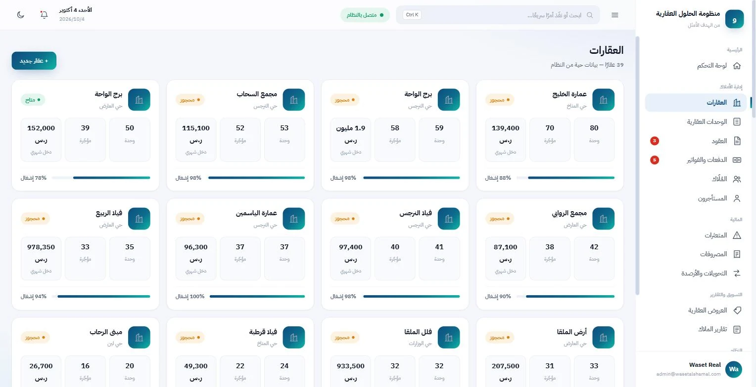Viewport: 756px width, 387px height.
Task: Click occupancy bar showing 78% إشغال
Action: [x=101, y=178]
